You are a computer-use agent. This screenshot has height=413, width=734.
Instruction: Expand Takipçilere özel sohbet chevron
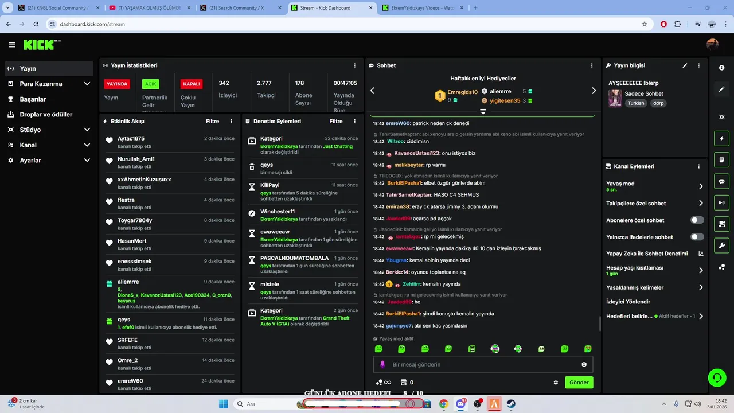click(x=701, y=203)
